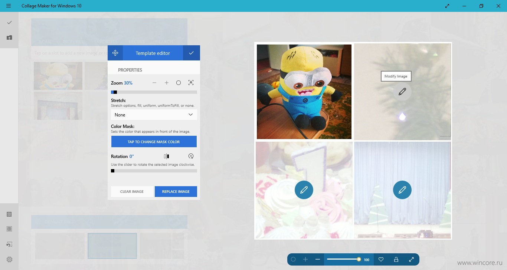Increase image zoom with plus icon
The image size is (507, 270).
click(x=167, y=83)
